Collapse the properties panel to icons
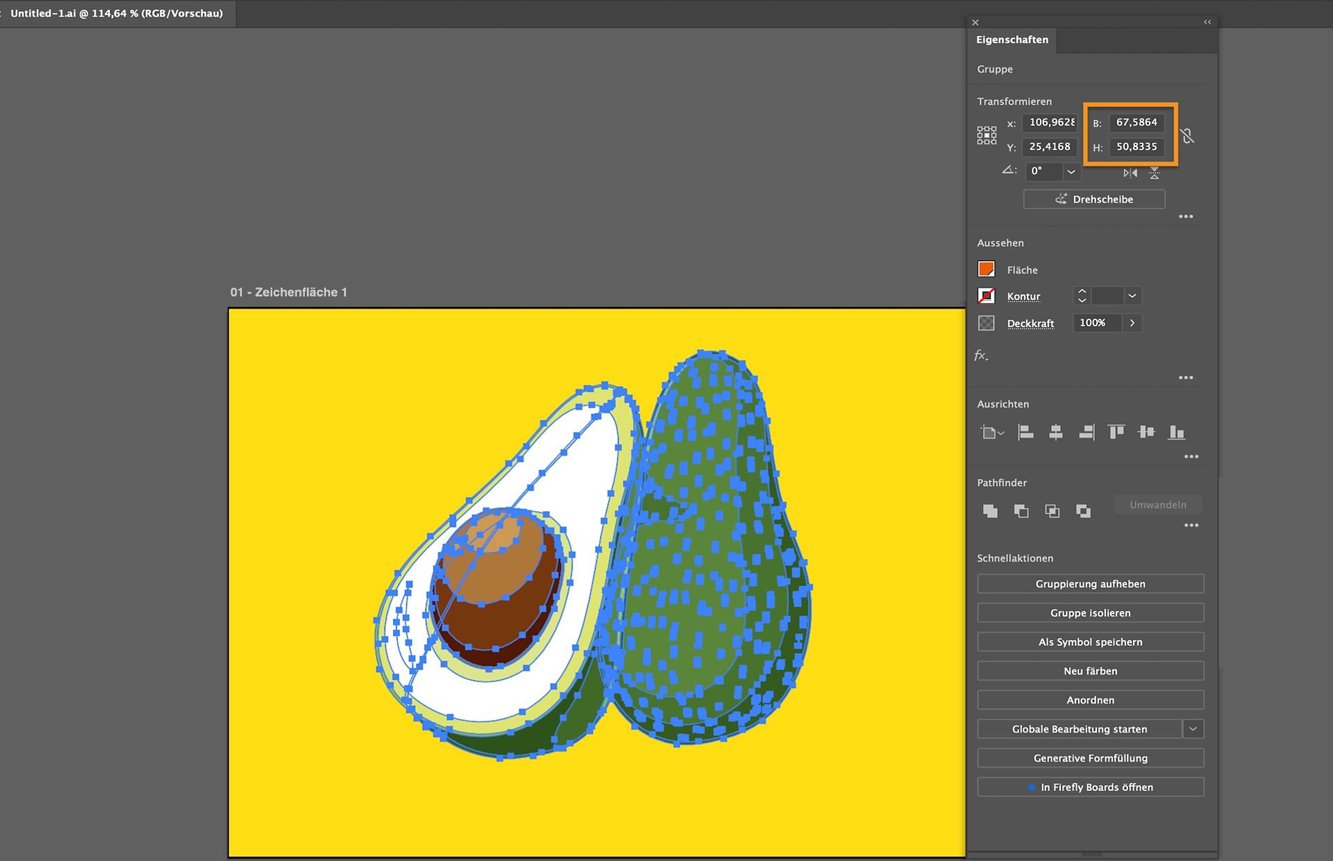This screenshot has height=861, width=1333. (1207, 22)
